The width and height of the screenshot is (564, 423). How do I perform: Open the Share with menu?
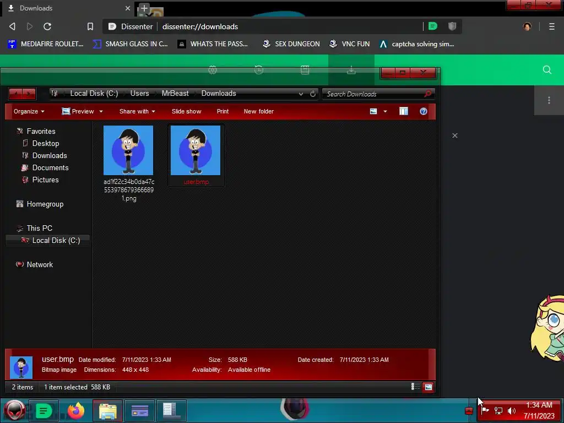click(x=137, y=111)
